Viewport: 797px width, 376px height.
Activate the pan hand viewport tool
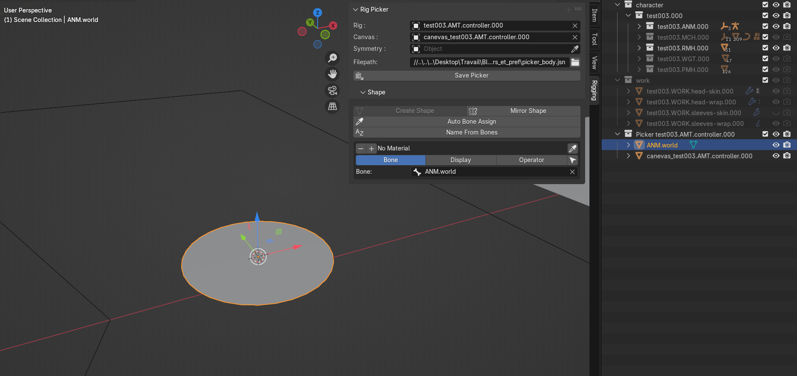coord(332,74)
